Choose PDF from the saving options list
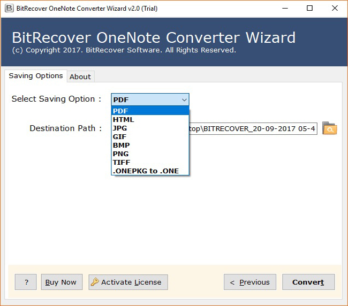348x306 pixels. click(x=150, y=111)
